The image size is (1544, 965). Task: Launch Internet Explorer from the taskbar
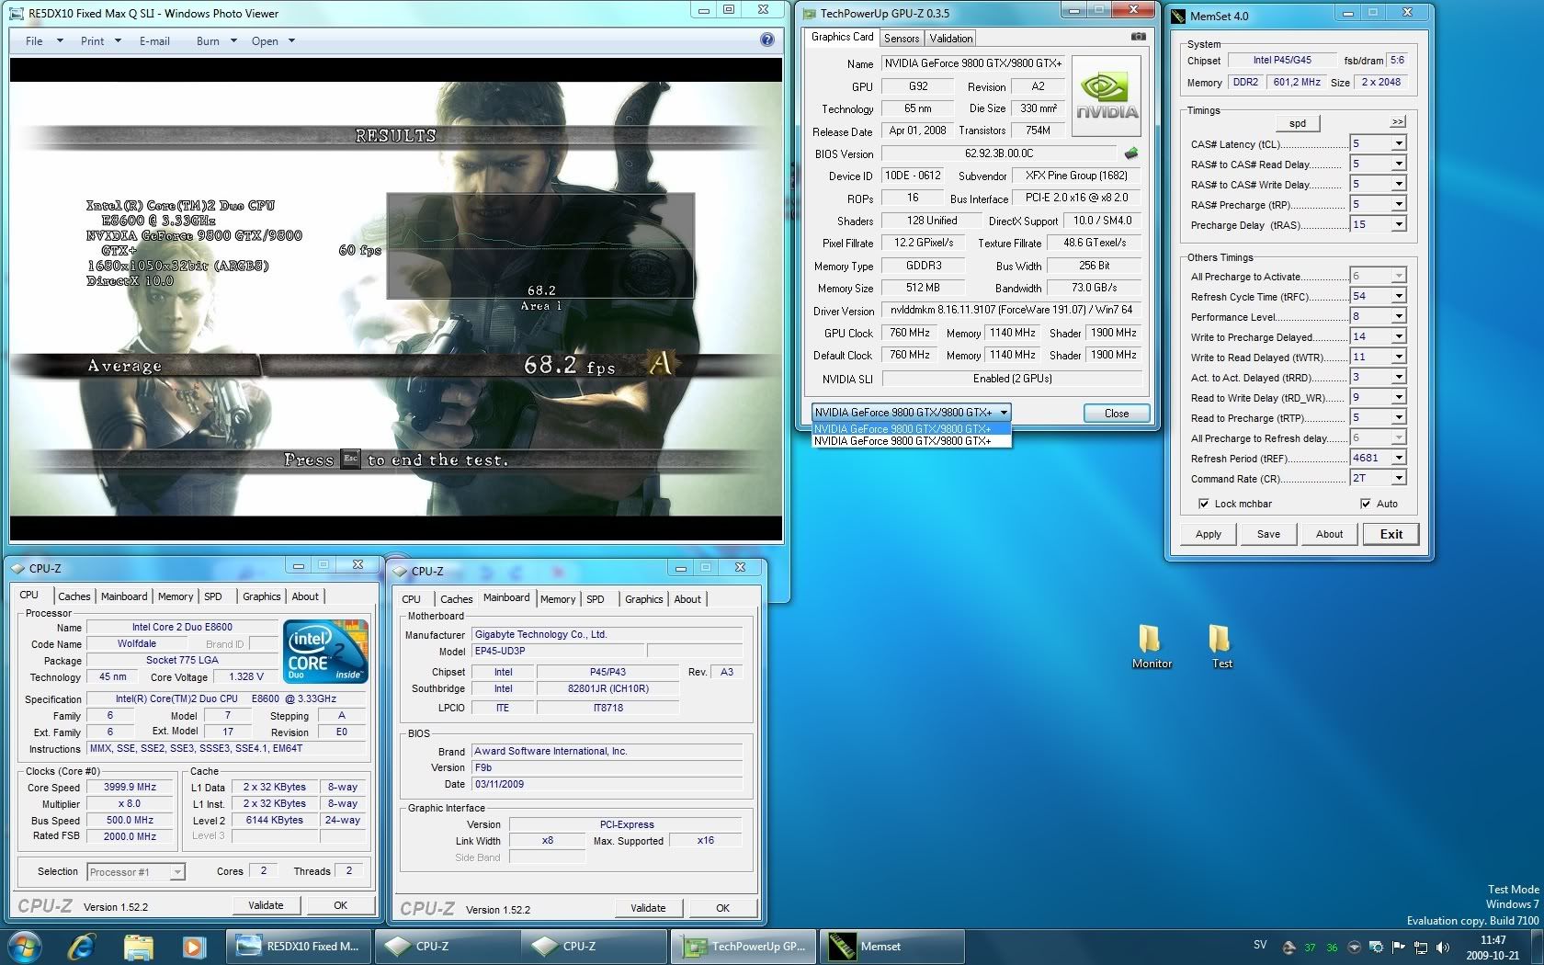pyautogui.click(x=81, y=946)
